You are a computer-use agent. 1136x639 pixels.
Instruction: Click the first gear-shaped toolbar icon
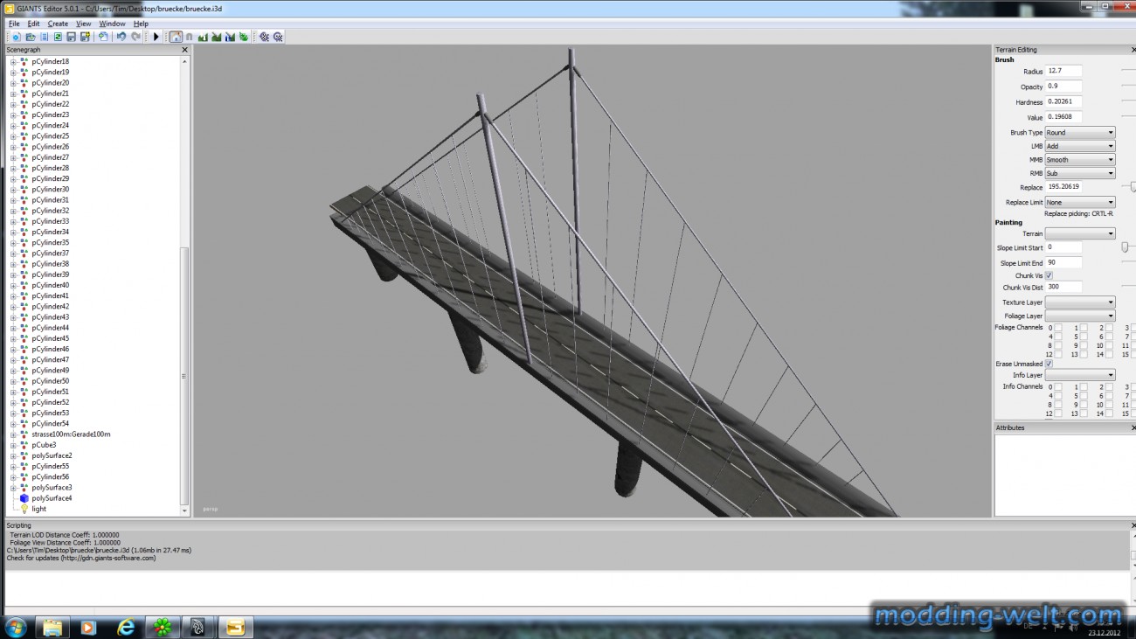point(264,37)
